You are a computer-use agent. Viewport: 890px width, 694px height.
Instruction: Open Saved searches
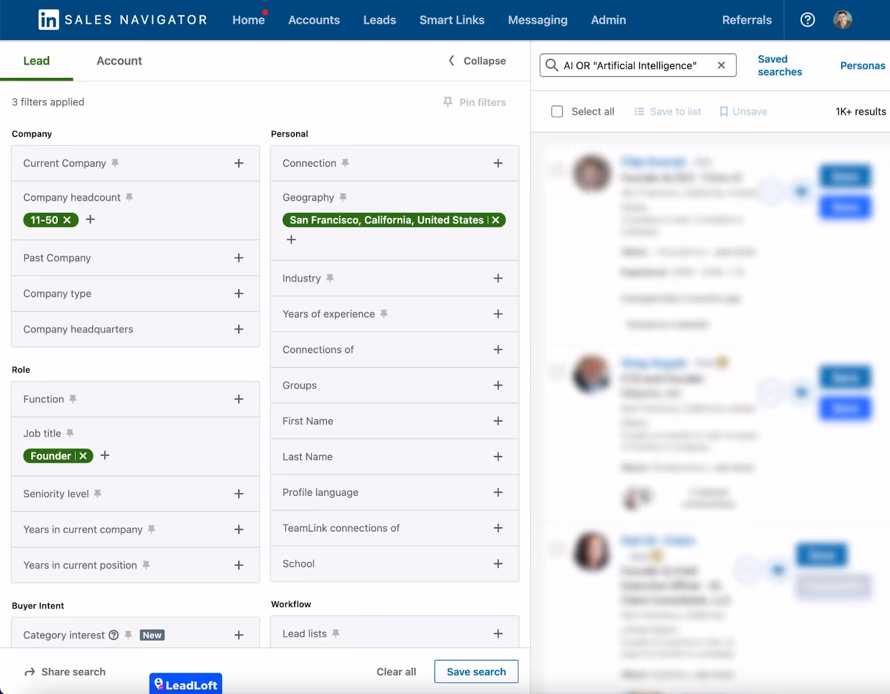point(780,66)
